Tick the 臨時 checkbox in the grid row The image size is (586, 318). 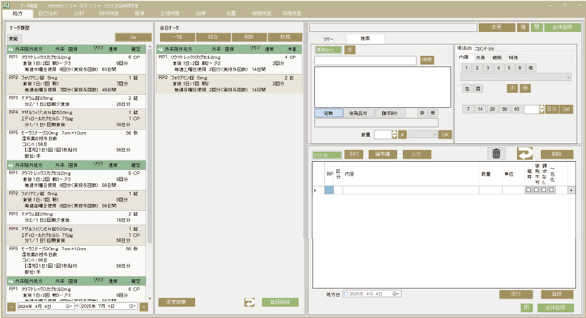pos(528,190)
